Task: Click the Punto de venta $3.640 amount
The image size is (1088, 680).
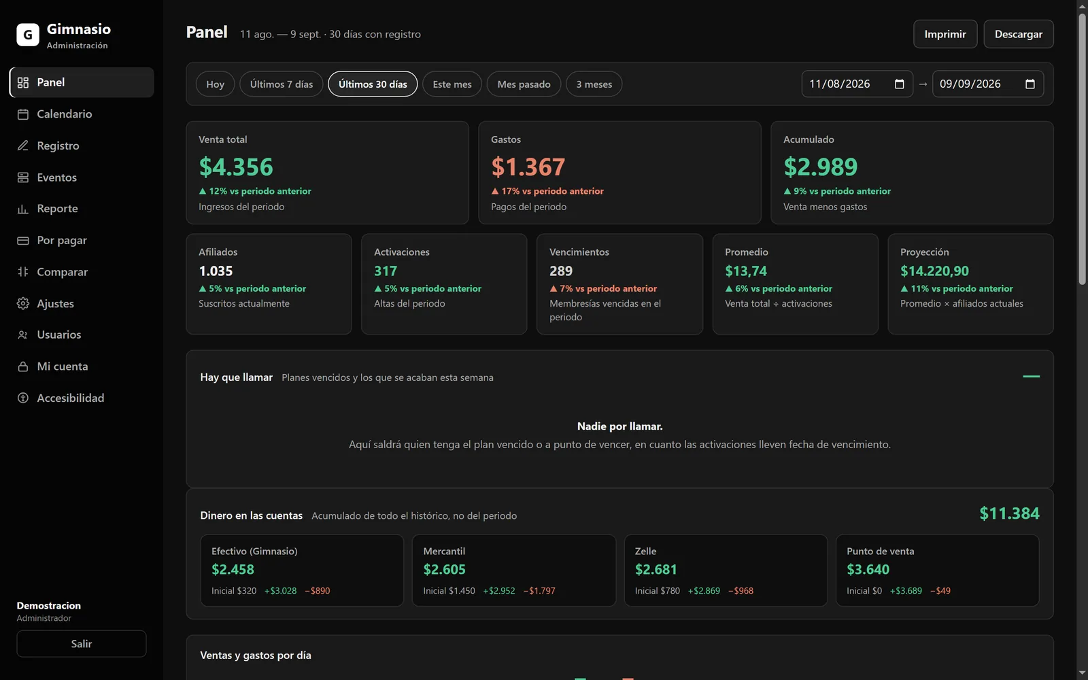Action: [868, 570]
